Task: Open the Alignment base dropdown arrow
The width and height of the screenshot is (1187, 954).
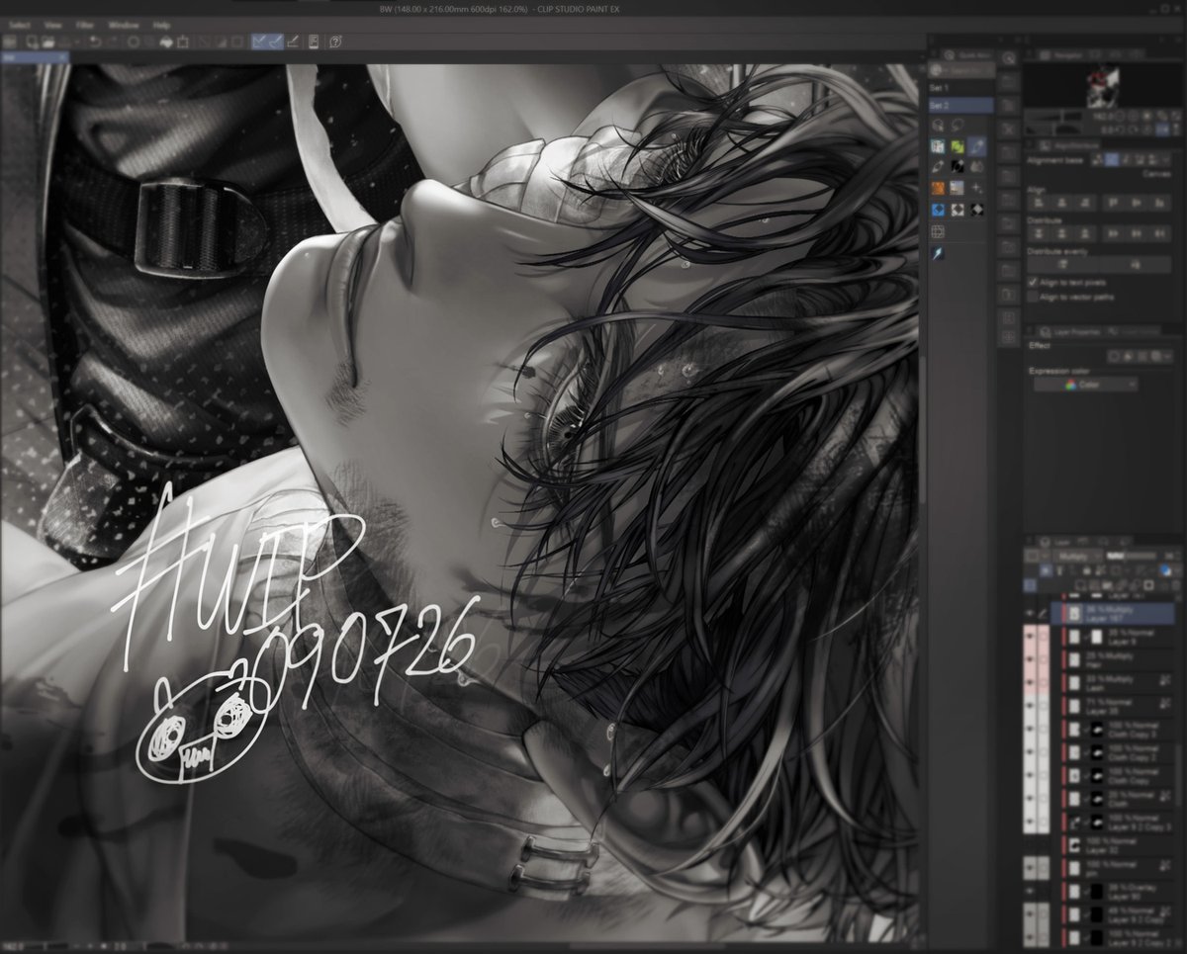Action: coord(1166,159)
